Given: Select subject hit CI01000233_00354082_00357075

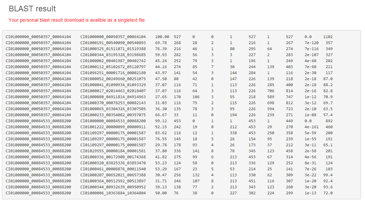Looking at the screenshot, I should pos(113,115).
